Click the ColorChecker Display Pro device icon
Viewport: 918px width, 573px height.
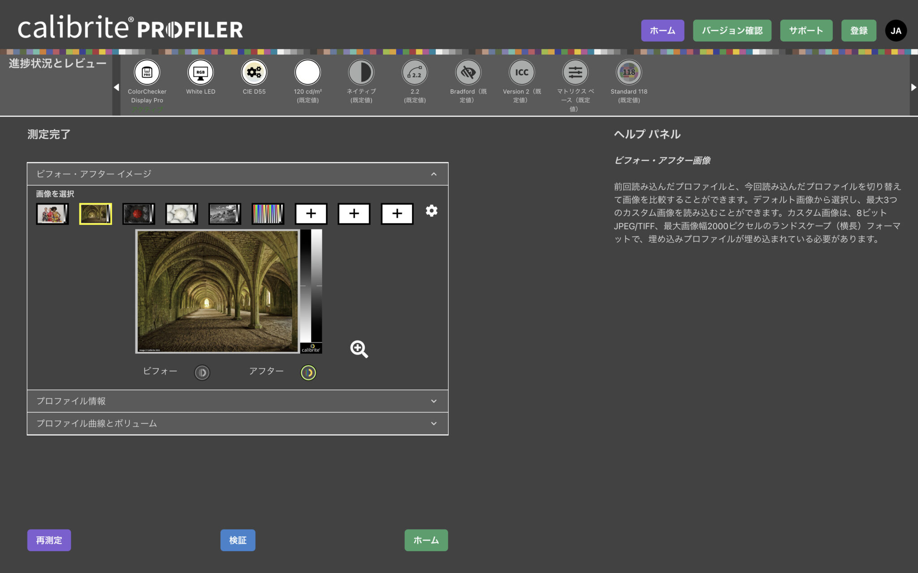[147, 73]
